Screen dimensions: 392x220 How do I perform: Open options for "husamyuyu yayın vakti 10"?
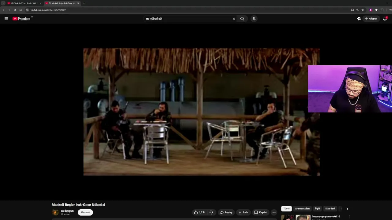[350, 217]
